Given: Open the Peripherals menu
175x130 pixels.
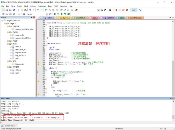Looking at the screenshot, I should pyautogui.click(x=42, y=6).
